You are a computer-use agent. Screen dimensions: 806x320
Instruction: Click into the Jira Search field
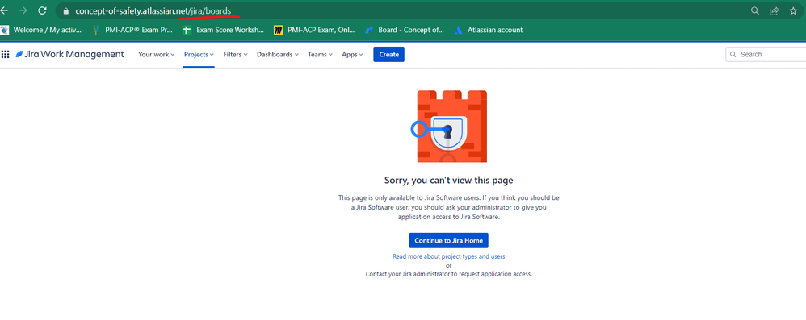(x=766, y=54)
